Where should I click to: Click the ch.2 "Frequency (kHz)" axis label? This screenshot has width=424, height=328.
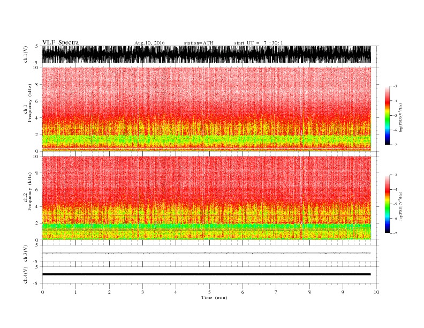(29, 191)
